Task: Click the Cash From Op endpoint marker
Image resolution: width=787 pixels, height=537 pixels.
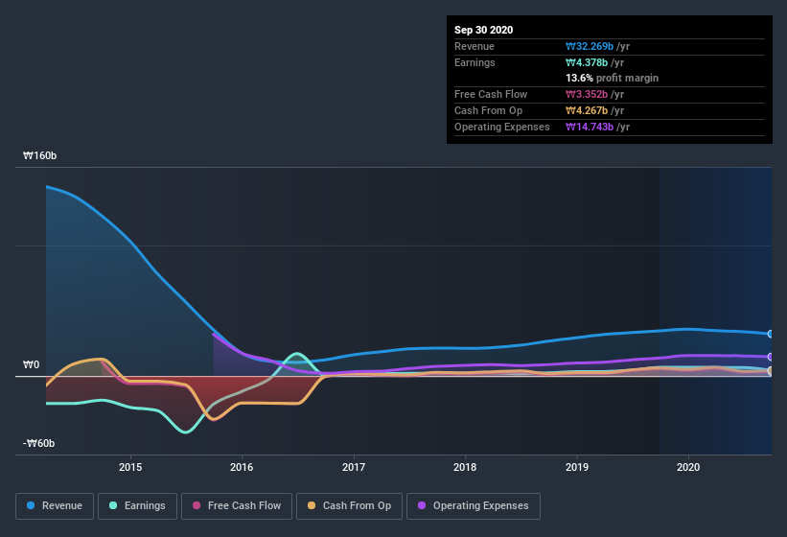Action: [771, 371]
